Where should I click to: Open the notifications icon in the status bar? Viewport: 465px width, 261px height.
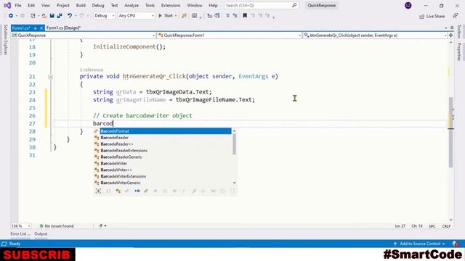pyautogui.click(x=456, y=244)
